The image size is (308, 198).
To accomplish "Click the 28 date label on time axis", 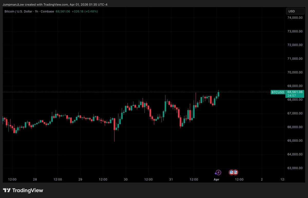I will click(x=35, y=179).
